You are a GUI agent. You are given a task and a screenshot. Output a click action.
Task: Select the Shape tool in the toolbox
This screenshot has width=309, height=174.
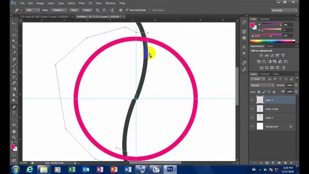point(14,125)
